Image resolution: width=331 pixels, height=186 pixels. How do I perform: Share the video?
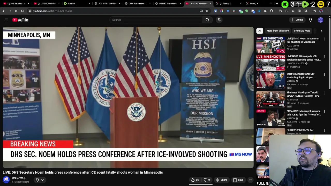221,180
